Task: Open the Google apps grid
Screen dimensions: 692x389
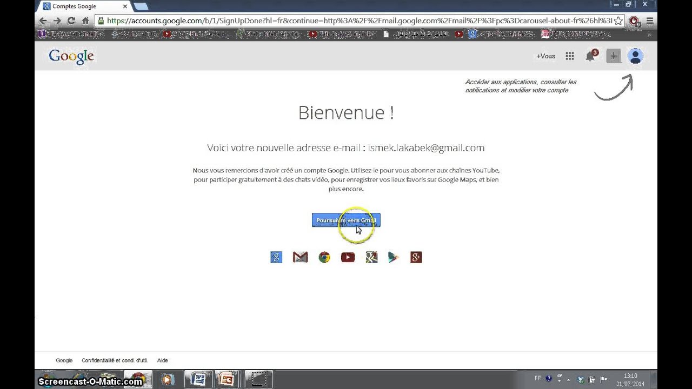Action: pos(569,56)
